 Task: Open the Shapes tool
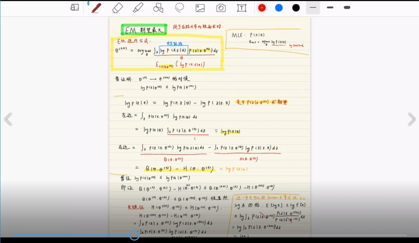[158, 8]
